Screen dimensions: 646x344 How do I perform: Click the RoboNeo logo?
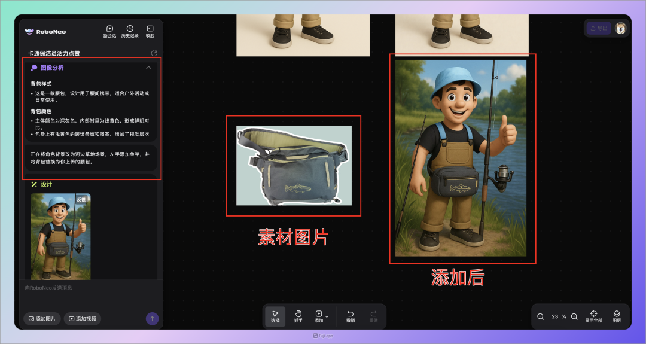point(45,31)
